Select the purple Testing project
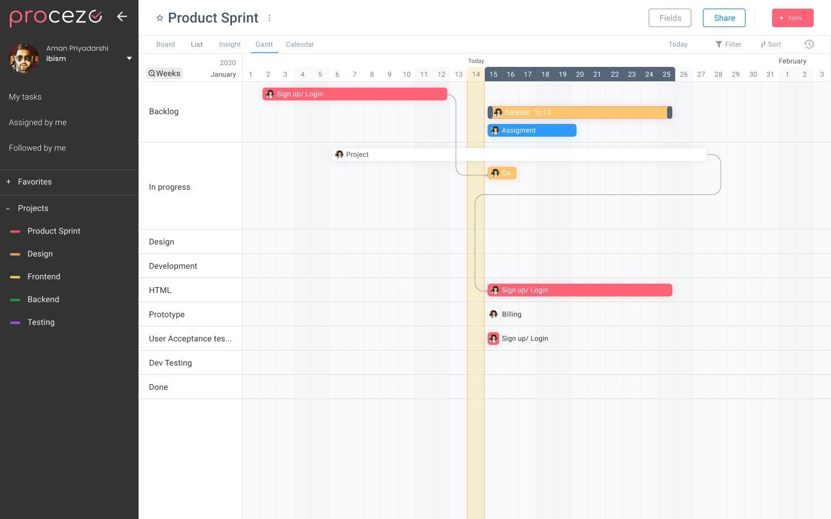The image size is (831, 519). click(x=41, y=322)
